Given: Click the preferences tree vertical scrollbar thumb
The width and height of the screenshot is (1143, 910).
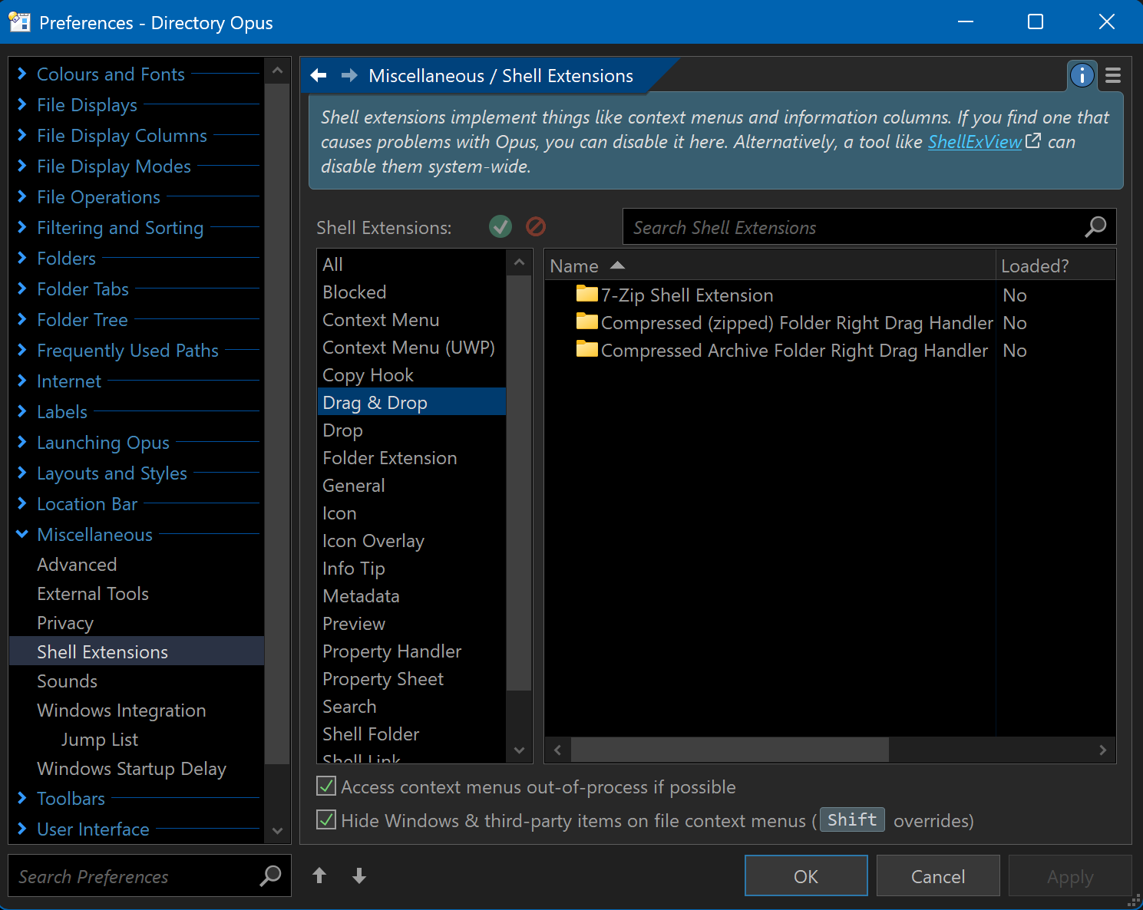Looking at the screenshot, I should pos(277,424).
